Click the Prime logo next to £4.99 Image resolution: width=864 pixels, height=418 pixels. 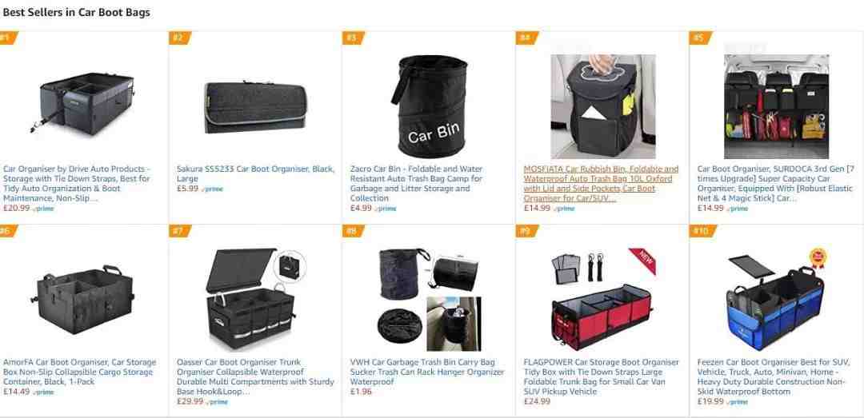386,209
